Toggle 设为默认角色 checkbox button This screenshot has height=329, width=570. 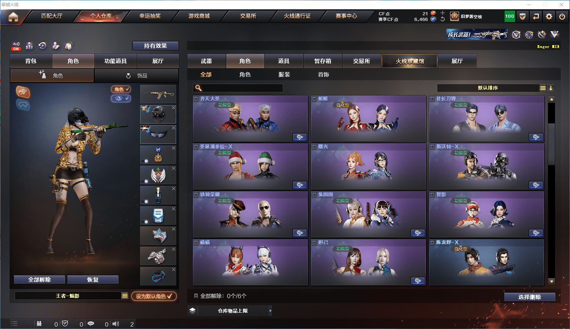(154, 296)
